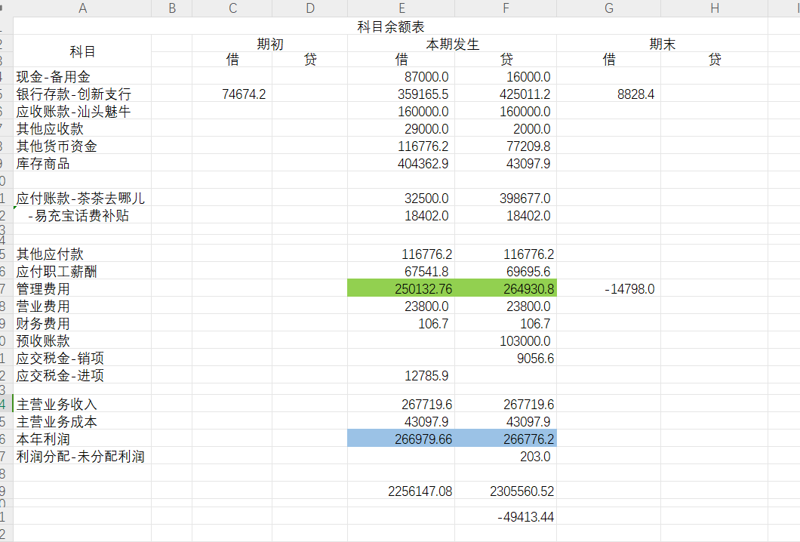Select the green highlighted cell 250132.76

pyautogui.click(x=401, y=288)
